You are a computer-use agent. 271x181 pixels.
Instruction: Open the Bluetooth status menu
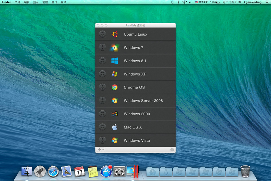178,2
